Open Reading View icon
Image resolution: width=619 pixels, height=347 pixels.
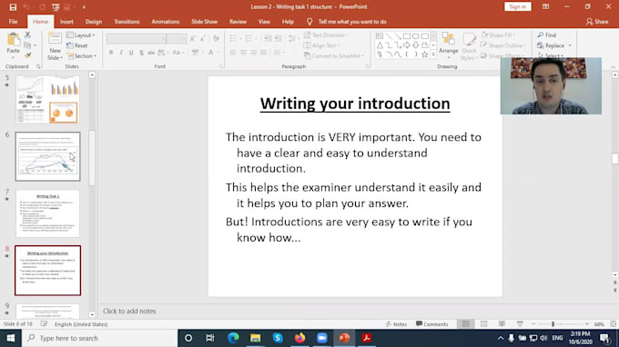[x=502, y=323]
